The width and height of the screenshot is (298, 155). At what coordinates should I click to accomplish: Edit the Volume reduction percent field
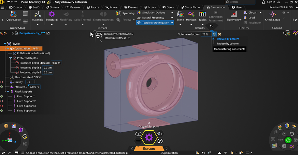[x=206, y=34]
